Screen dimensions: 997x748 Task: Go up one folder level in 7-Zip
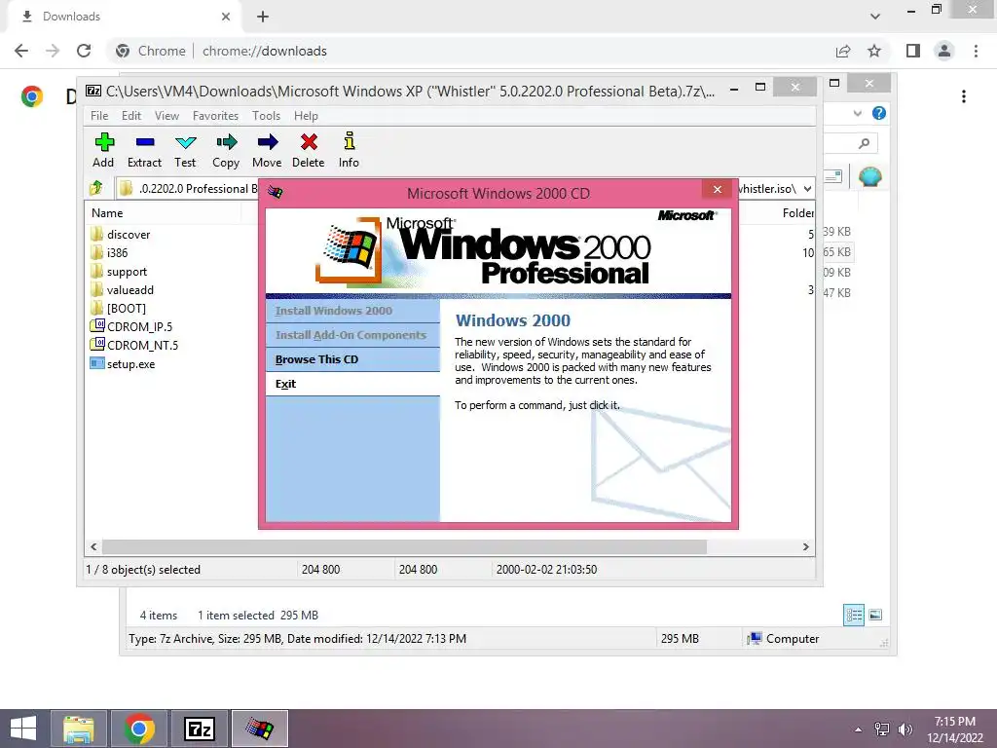(96, 188)
